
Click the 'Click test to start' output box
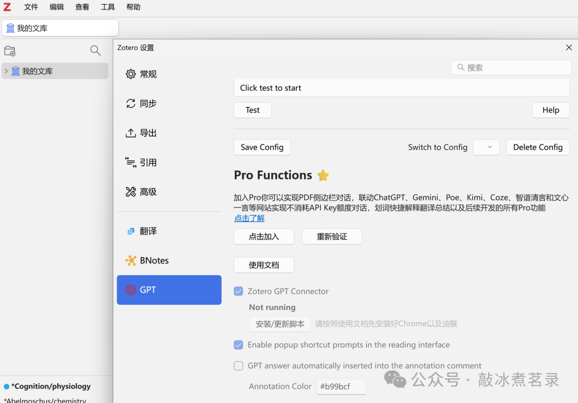pos(401,88)
